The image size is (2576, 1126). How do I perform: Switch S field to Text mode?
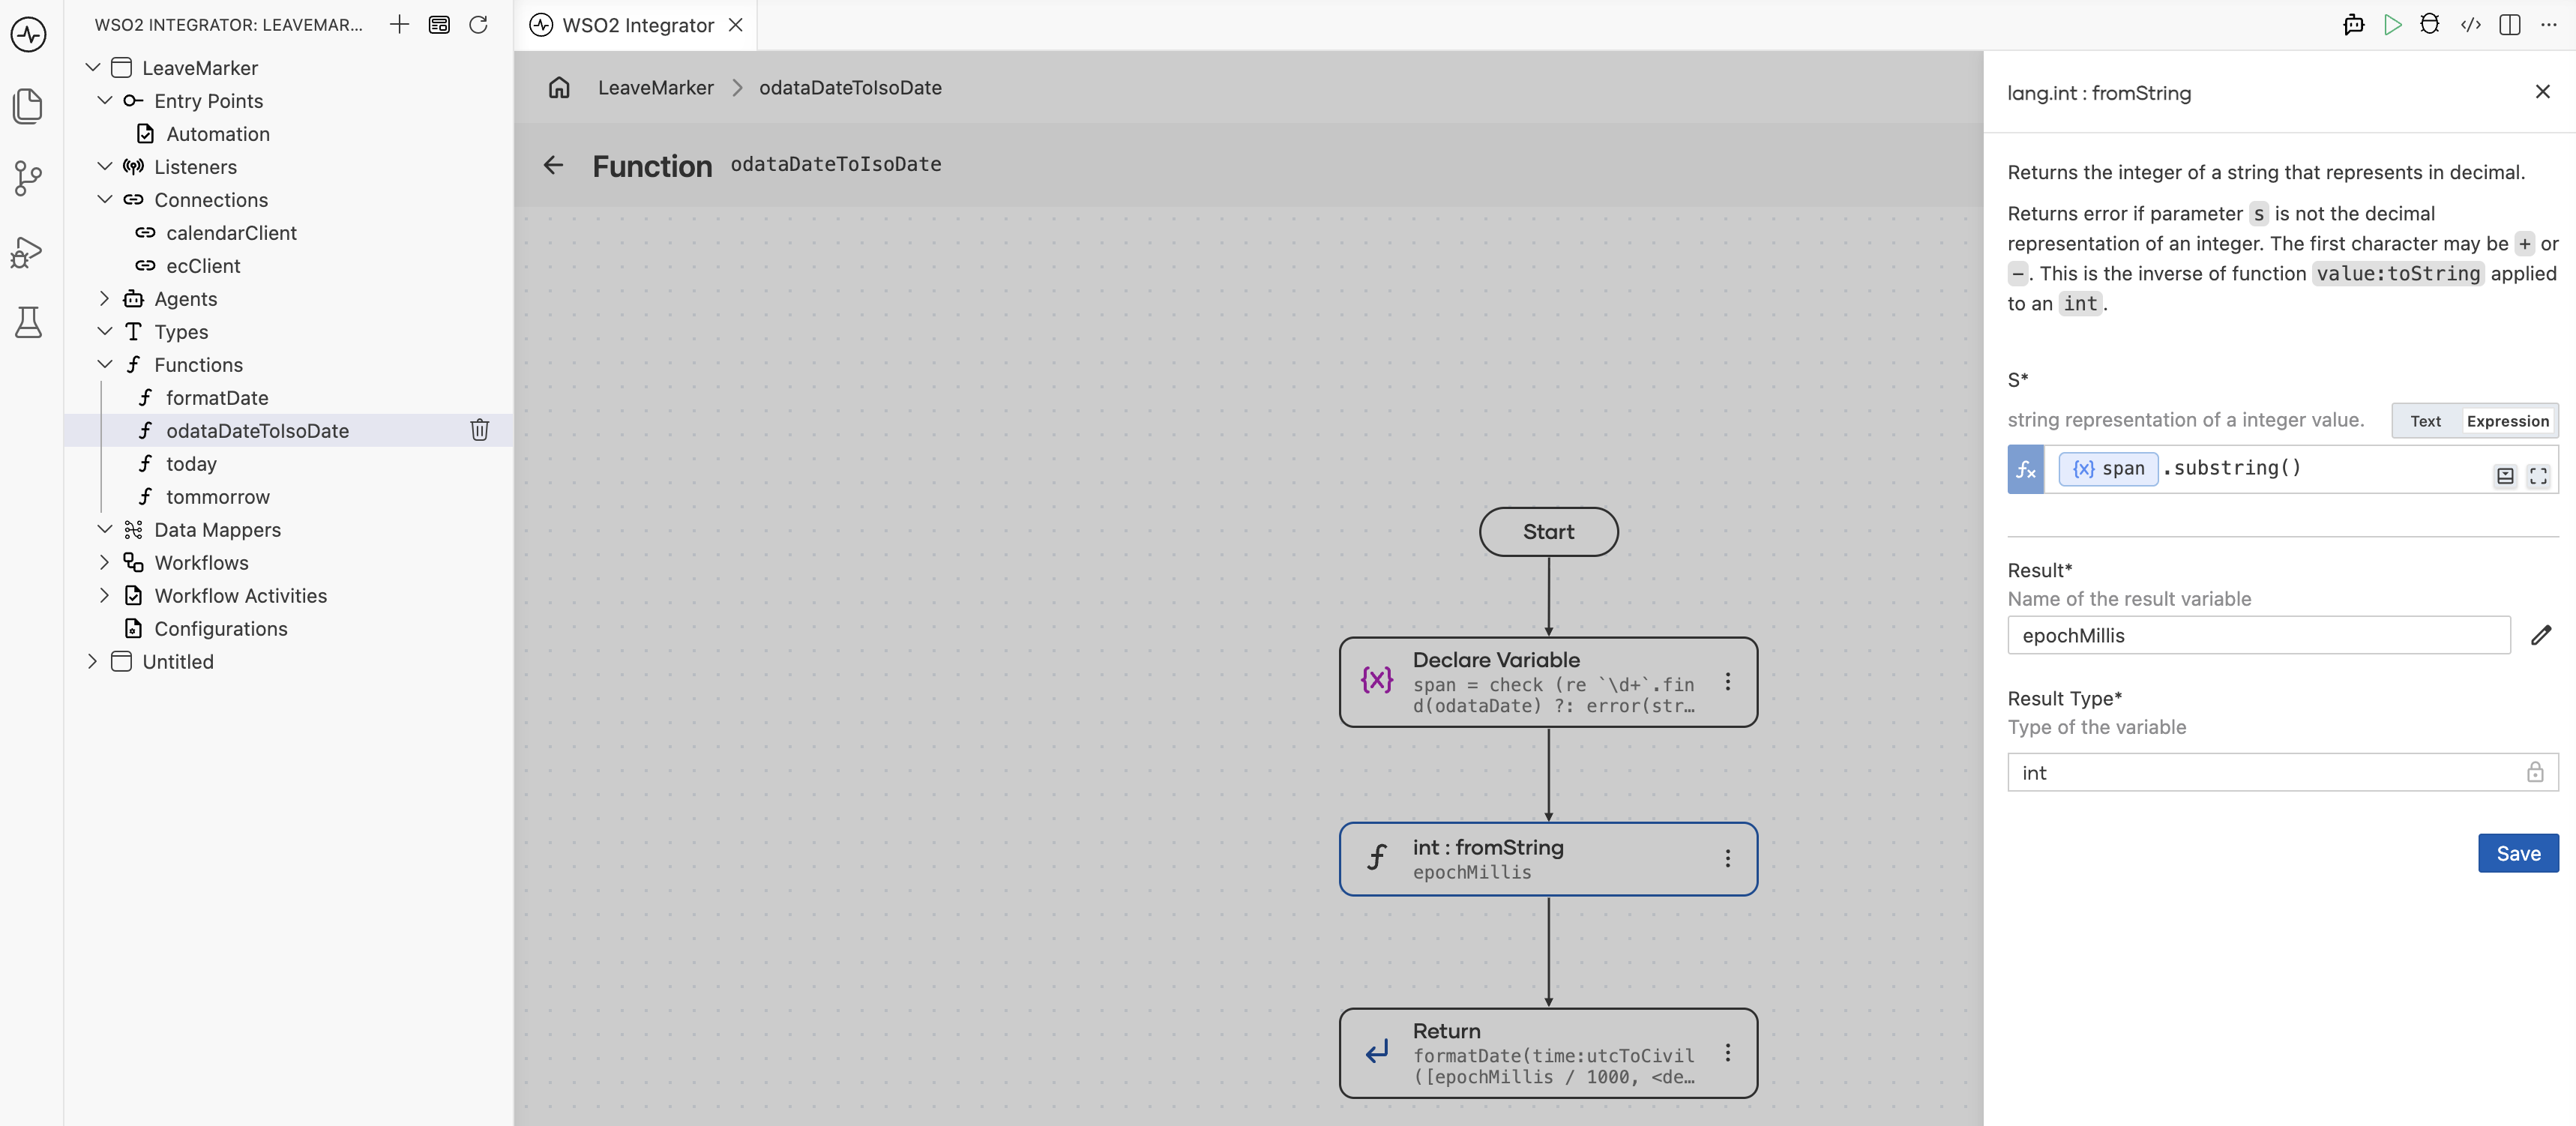[x=2425, y=421]
